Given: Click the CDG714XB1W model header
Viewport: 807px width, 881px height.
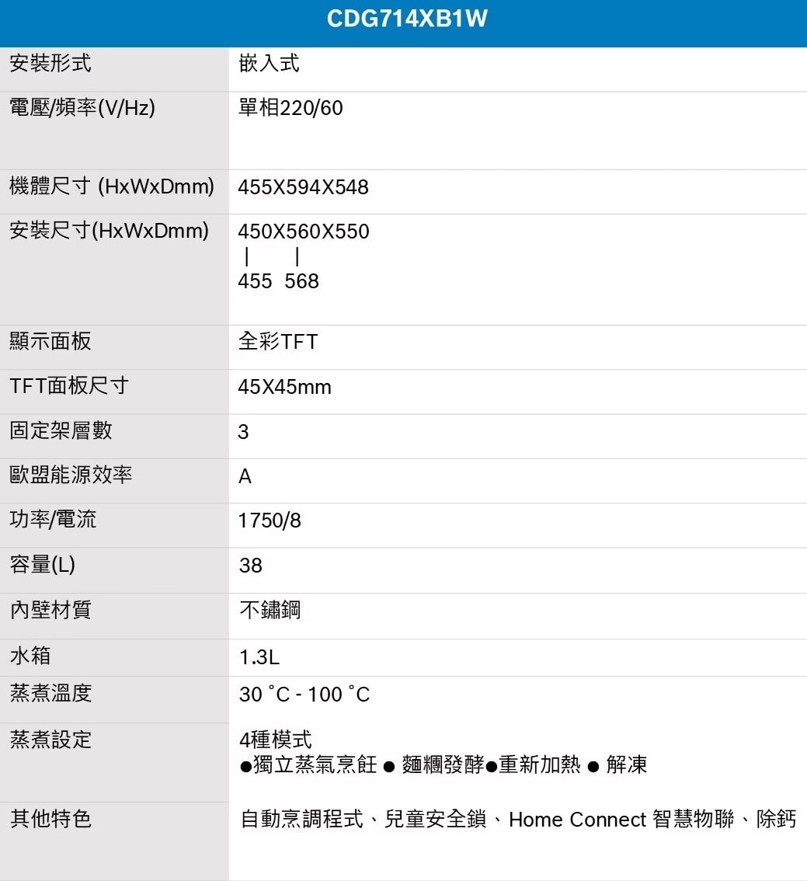Looking at the screenshot, I should [407, 19].
